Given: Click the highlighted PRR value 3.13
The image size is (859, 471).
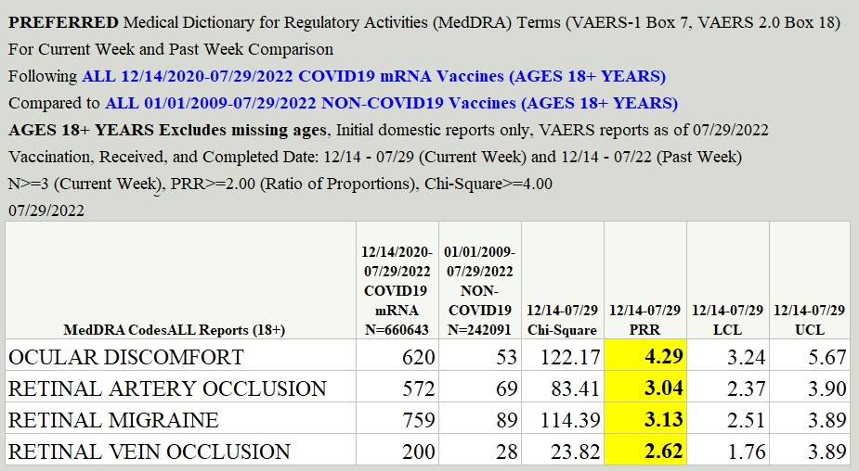Looking at the screenshot, I should click(x=645, y=419).
